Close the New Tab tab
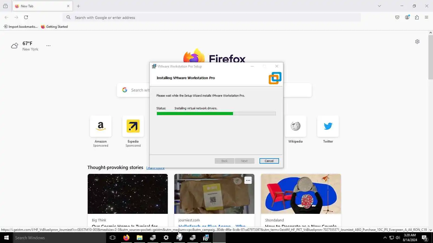Image resolution: width=433 pixels, height=243 pixels. click(x=68, y=6)
